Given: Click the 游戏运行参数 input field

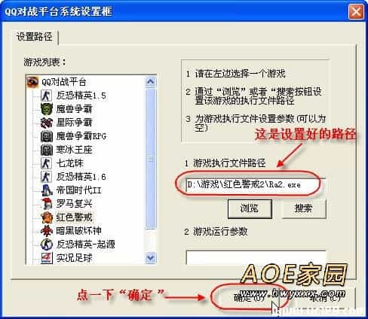Looking at the screenshot, I should pyautogui.click(x=256, y=257).
